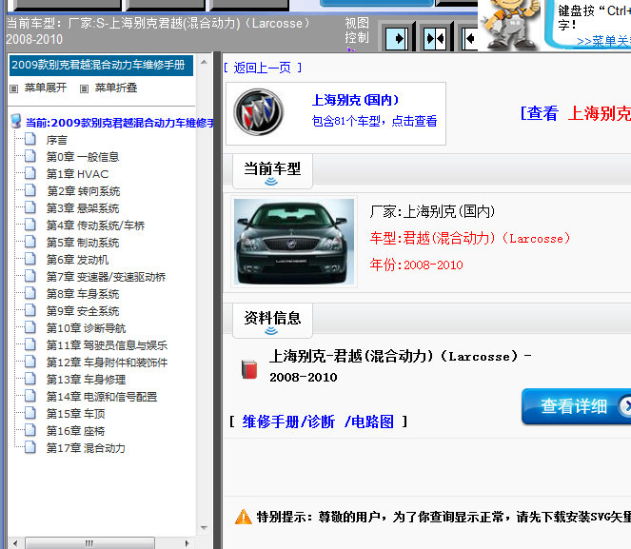The width and height of the screenshot is (631, 549).
Task: Click the horizontal scrollbar right arrow
Action: pyautogui.click(x=187, y=543)
